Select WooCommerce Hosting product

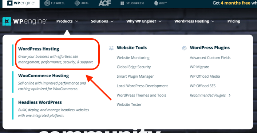coord(43,75)
